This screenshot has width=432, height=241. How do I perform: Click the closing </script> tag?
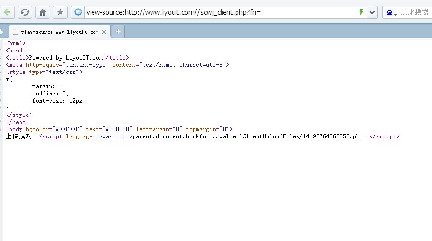pyautogui.click(x=385, y=136)
